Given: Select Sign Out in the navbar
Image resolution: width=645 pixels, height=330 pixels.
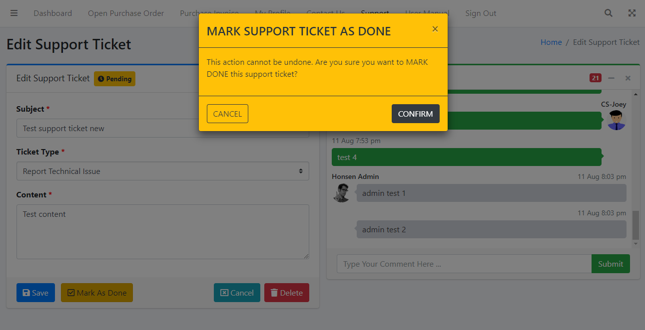Looking at the screenshot, I should (481, 13).
